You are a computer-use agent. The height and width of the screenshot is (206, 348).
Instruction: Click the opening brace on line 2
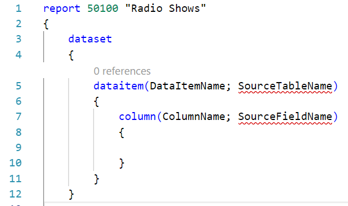pyautogui.click(x=46, y=24)
